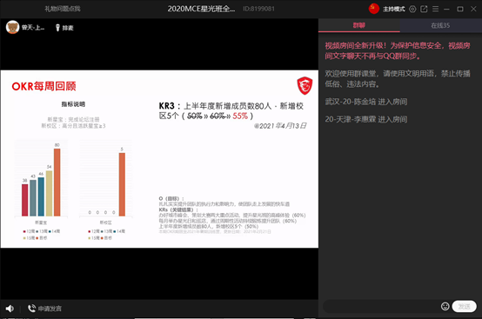Open the emoji picker in chat

tap(445, 306)
